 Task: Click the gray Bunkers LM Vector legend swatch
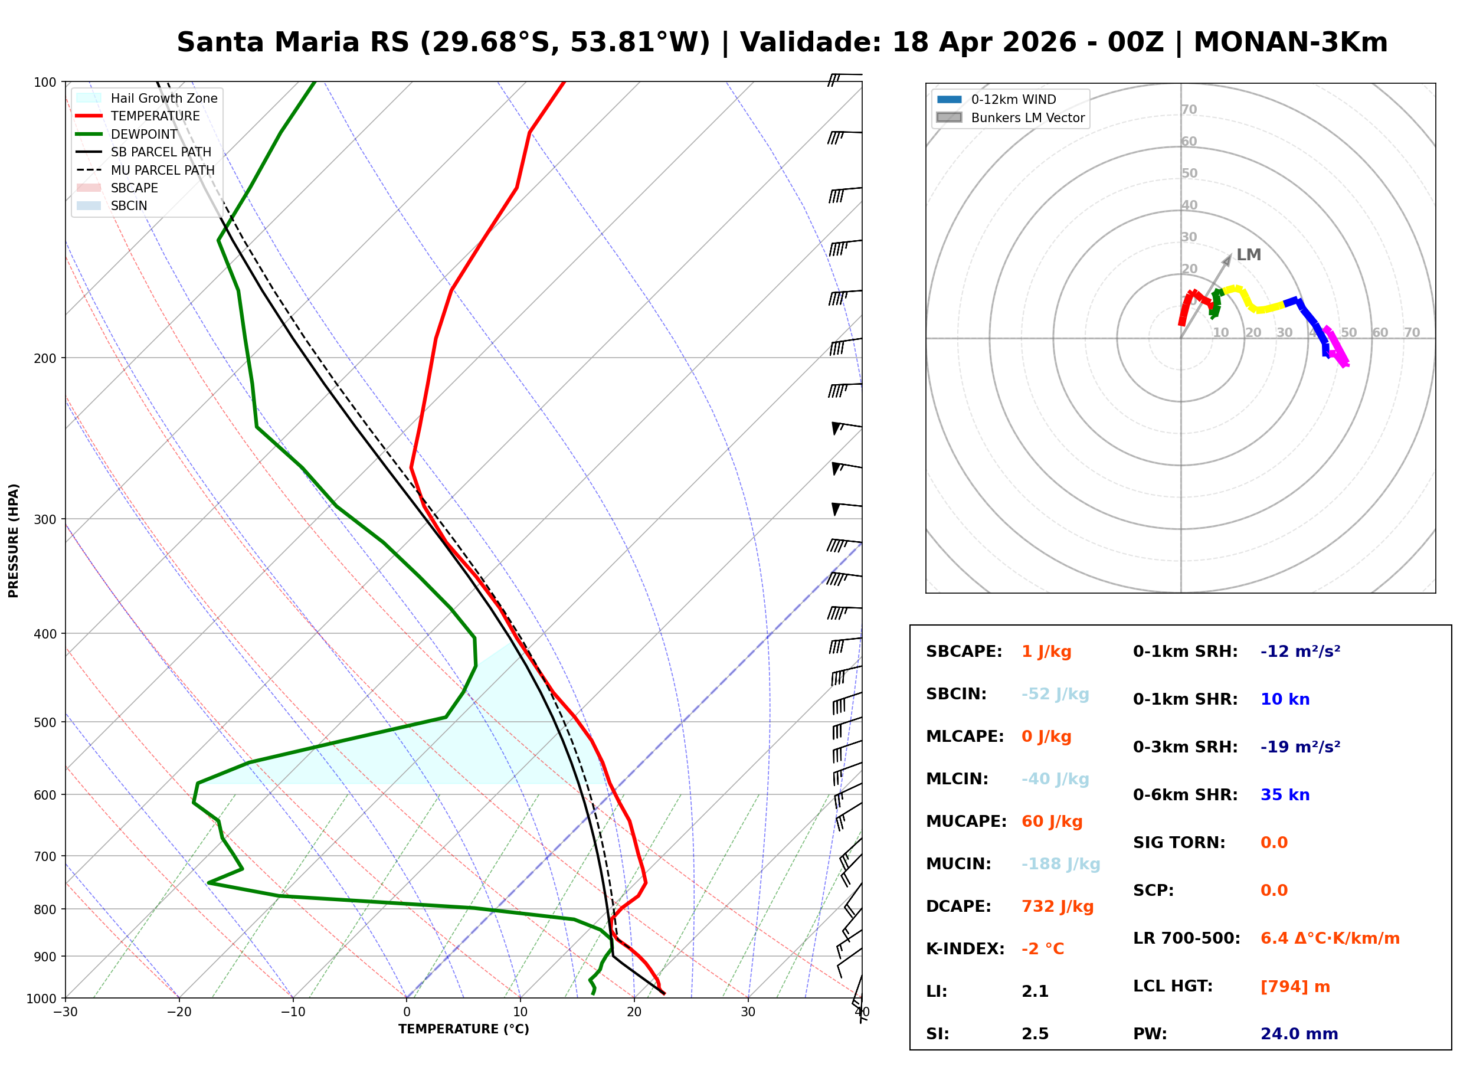click(x=949, y=117)
